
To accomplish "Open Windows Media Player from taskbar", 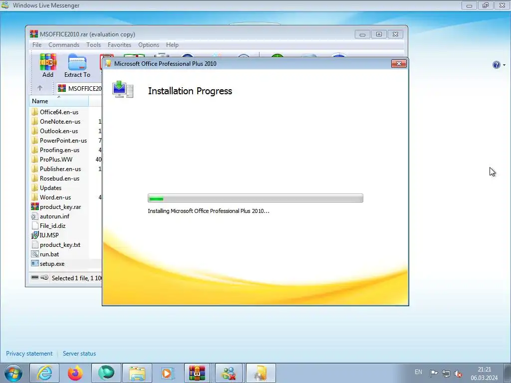I will coord(168,373).
